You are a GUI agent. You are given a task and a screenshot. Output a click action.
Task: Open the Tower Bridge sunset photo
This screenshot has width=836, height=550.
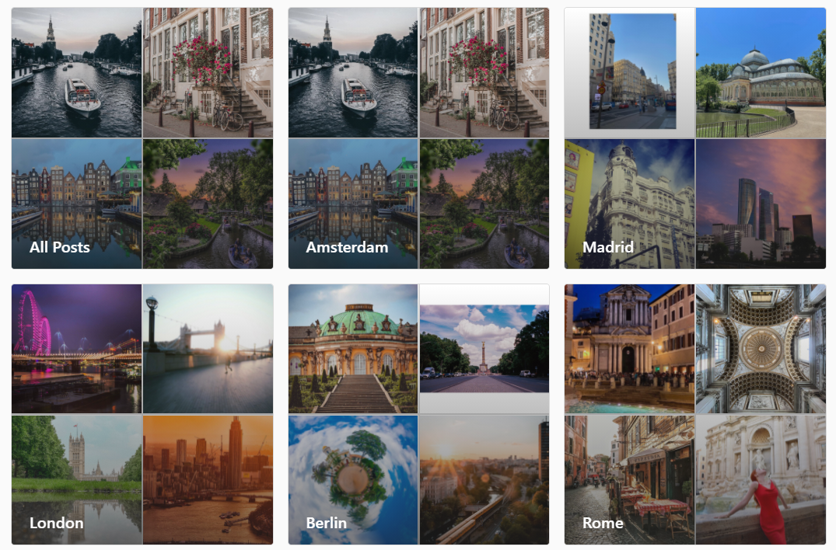(x=208, y=349)
